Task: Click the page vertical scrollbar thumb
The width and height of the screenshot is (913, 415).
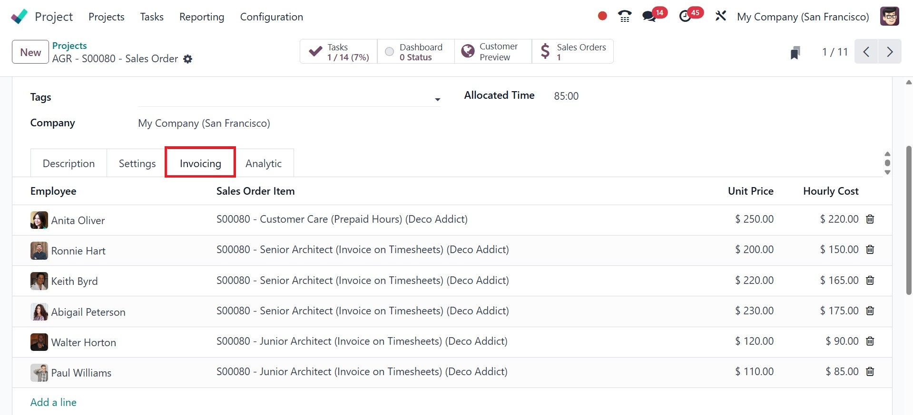Action: 909,218
